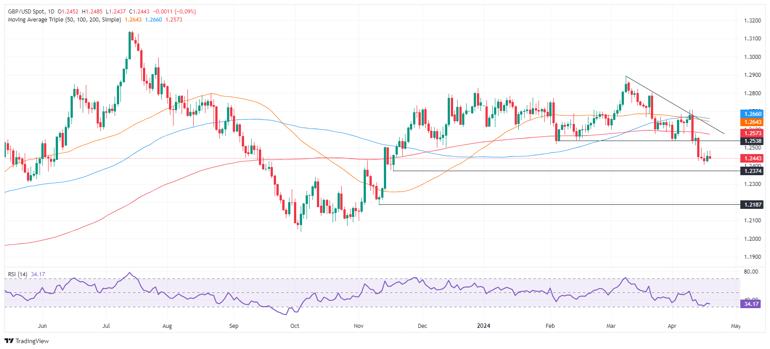Image resolution: width=770 pixels, height=349 pixels.
Task: Click the orange 1.2643 moving average price tag
Action: [x=752, y=122]
